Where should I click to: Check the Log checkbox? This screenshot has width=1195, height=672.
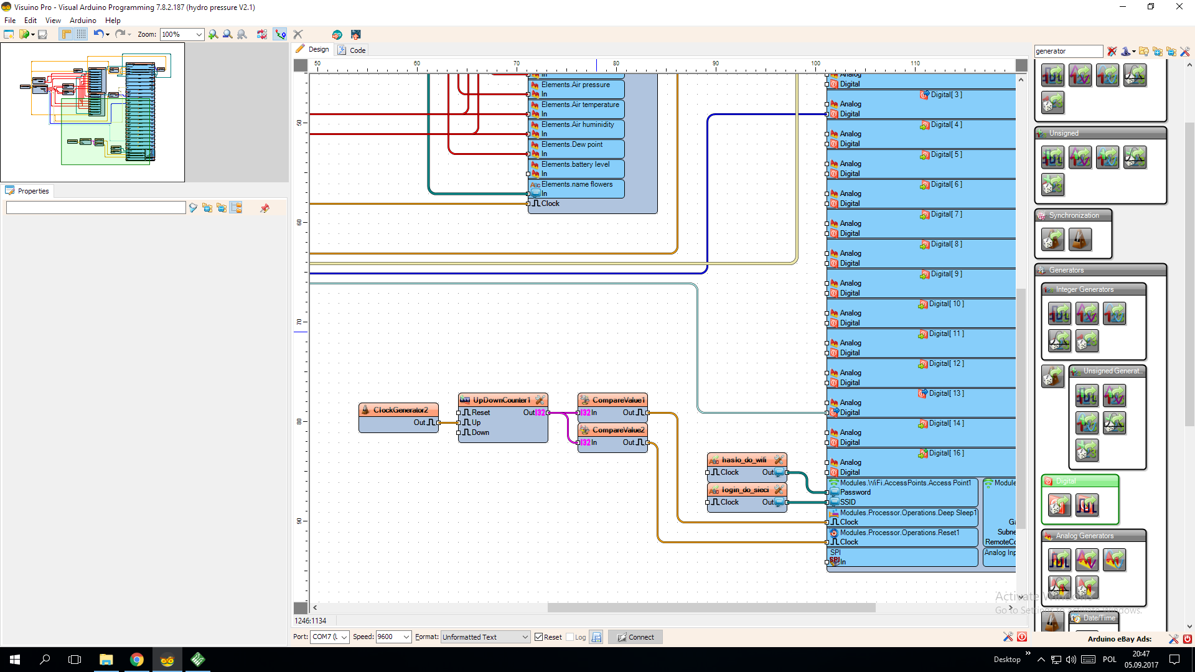click(569, 637)
